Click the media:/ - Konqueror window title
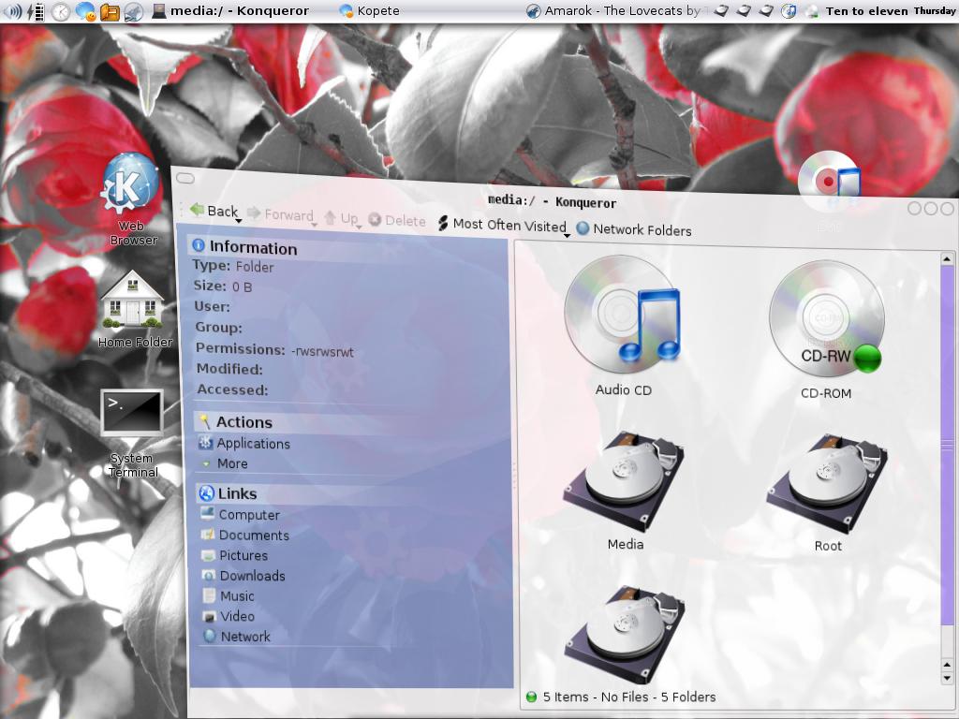This screenshot has width=959, height=719. pos(552,201)
